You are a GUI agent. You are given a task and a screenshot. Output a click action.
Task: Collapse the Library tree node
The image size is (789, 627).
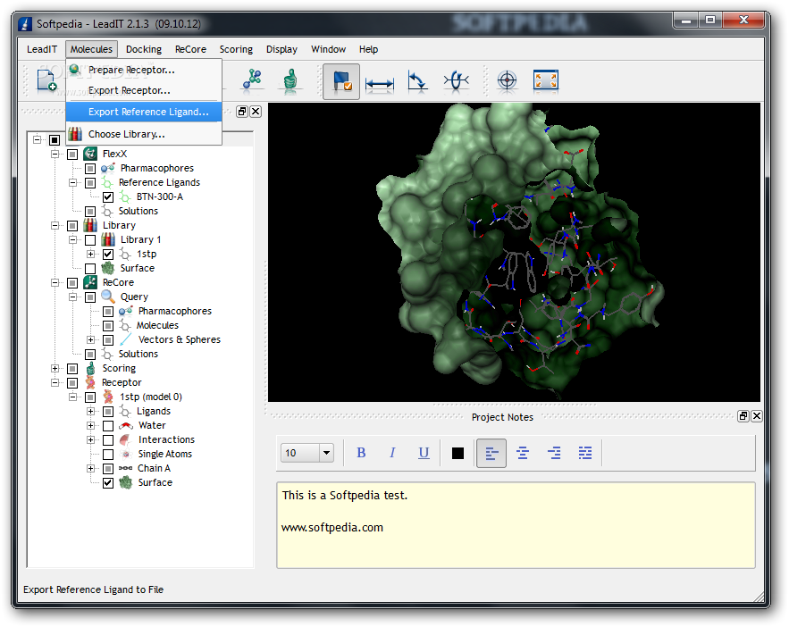(x=55, y=225)
